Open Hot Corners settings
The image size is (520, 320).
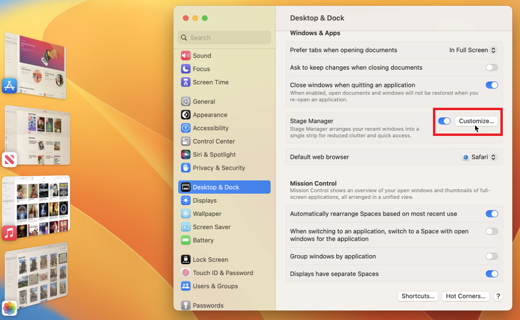click(x=465, y=296)
